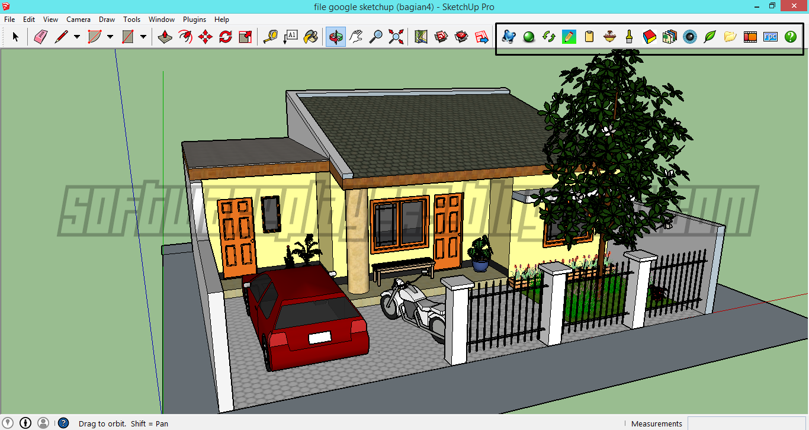
Task: Click the Measurements input box
Action: pos(747,423)
